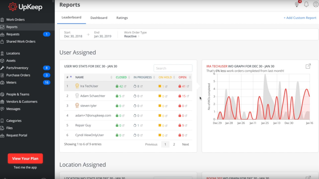The width and height of the screenshot is (319, 179).
Task: Open the lightbulb tips icon
Action: 297,5
